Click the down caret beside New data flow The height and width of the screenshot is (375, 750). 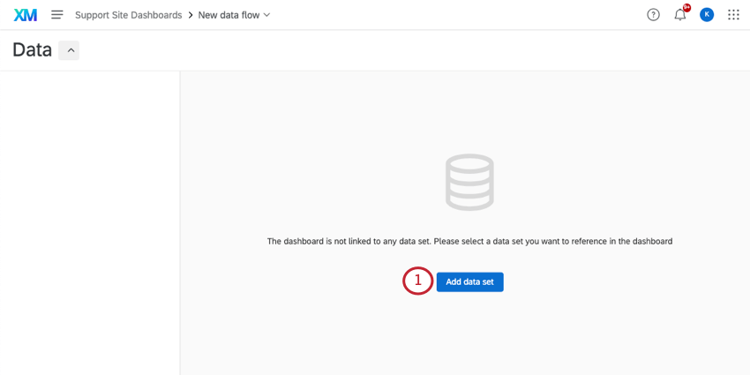[x=266, y=15]
